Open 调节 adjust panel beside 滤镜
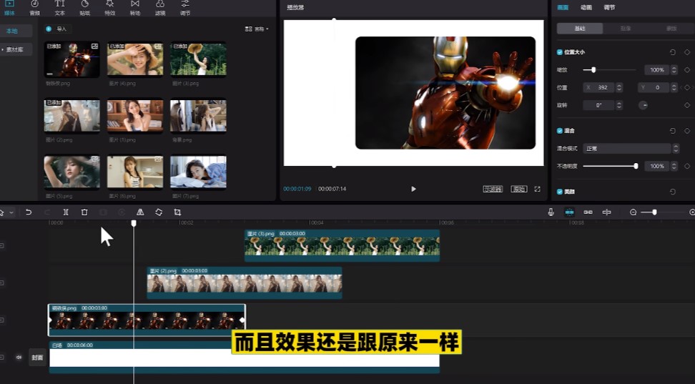Image resolution: width=695 pixels, height=384 pixels. 185,8
